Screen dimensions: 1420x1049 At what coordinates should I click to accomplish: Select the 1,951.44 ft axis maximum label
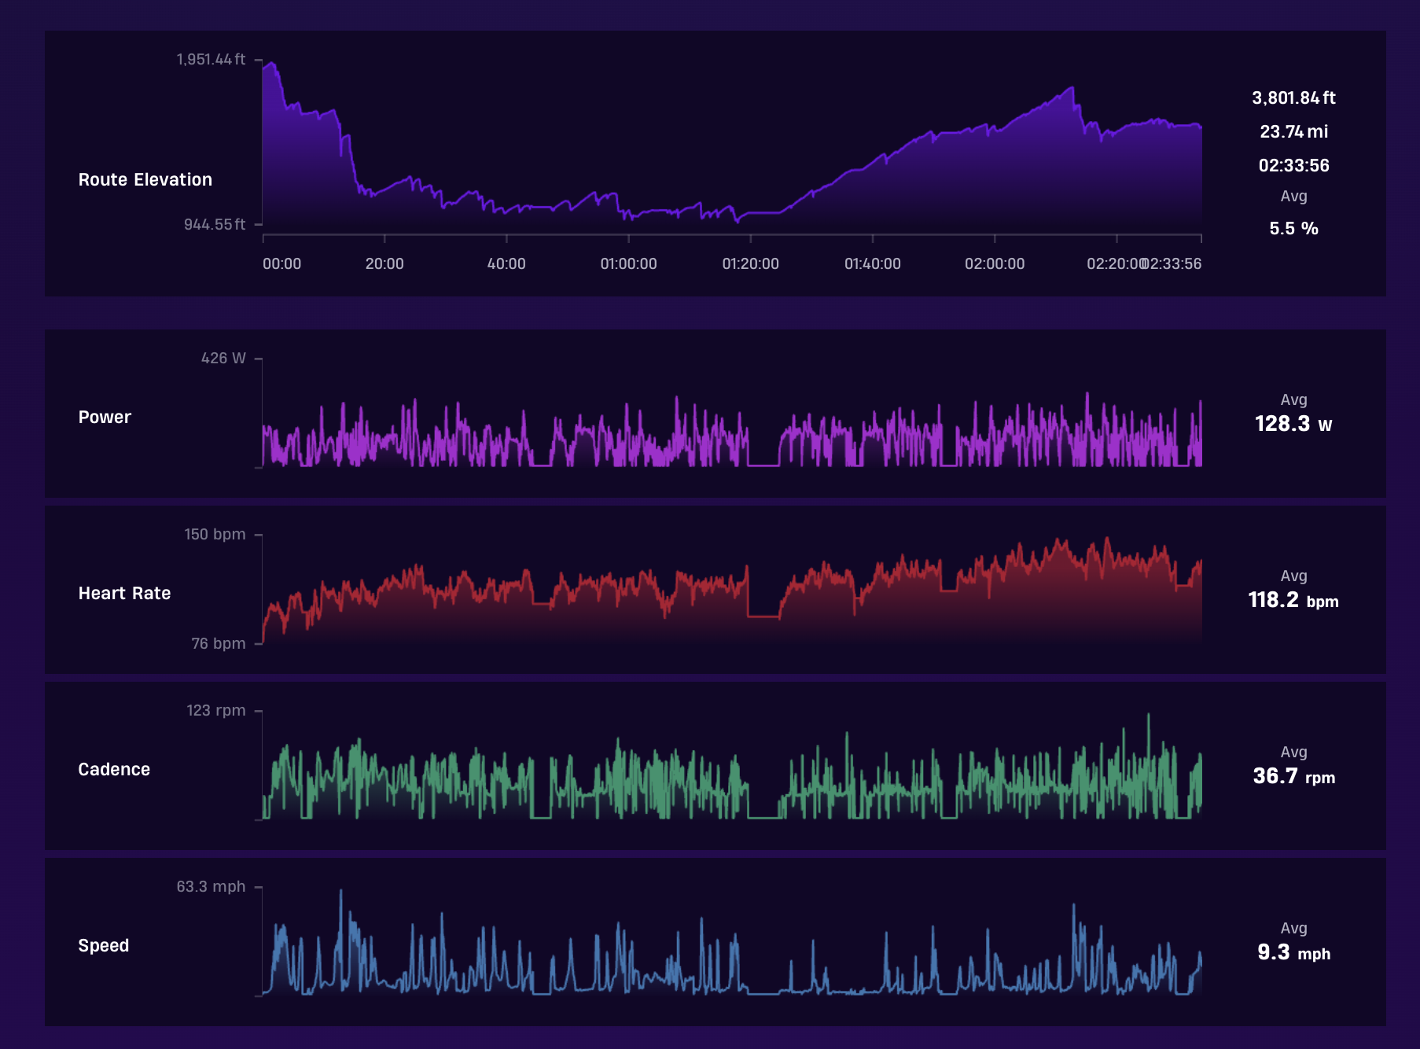pos(211,60)
